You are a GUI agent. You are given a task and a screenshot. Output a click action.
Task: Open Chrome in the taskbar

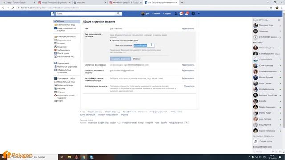tap(84, 157)
